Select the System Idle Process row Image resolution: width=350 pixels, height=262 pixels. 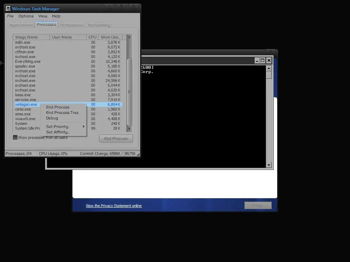[x=68, y=128]
